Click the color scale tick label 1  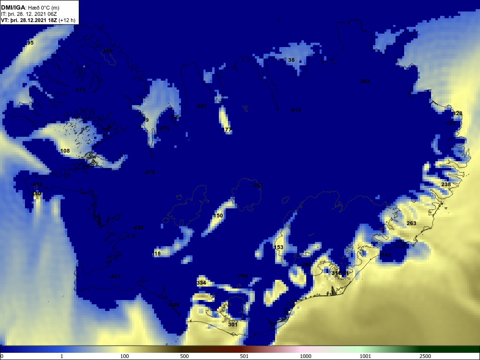pyautogui.click(x=62, y=356)
